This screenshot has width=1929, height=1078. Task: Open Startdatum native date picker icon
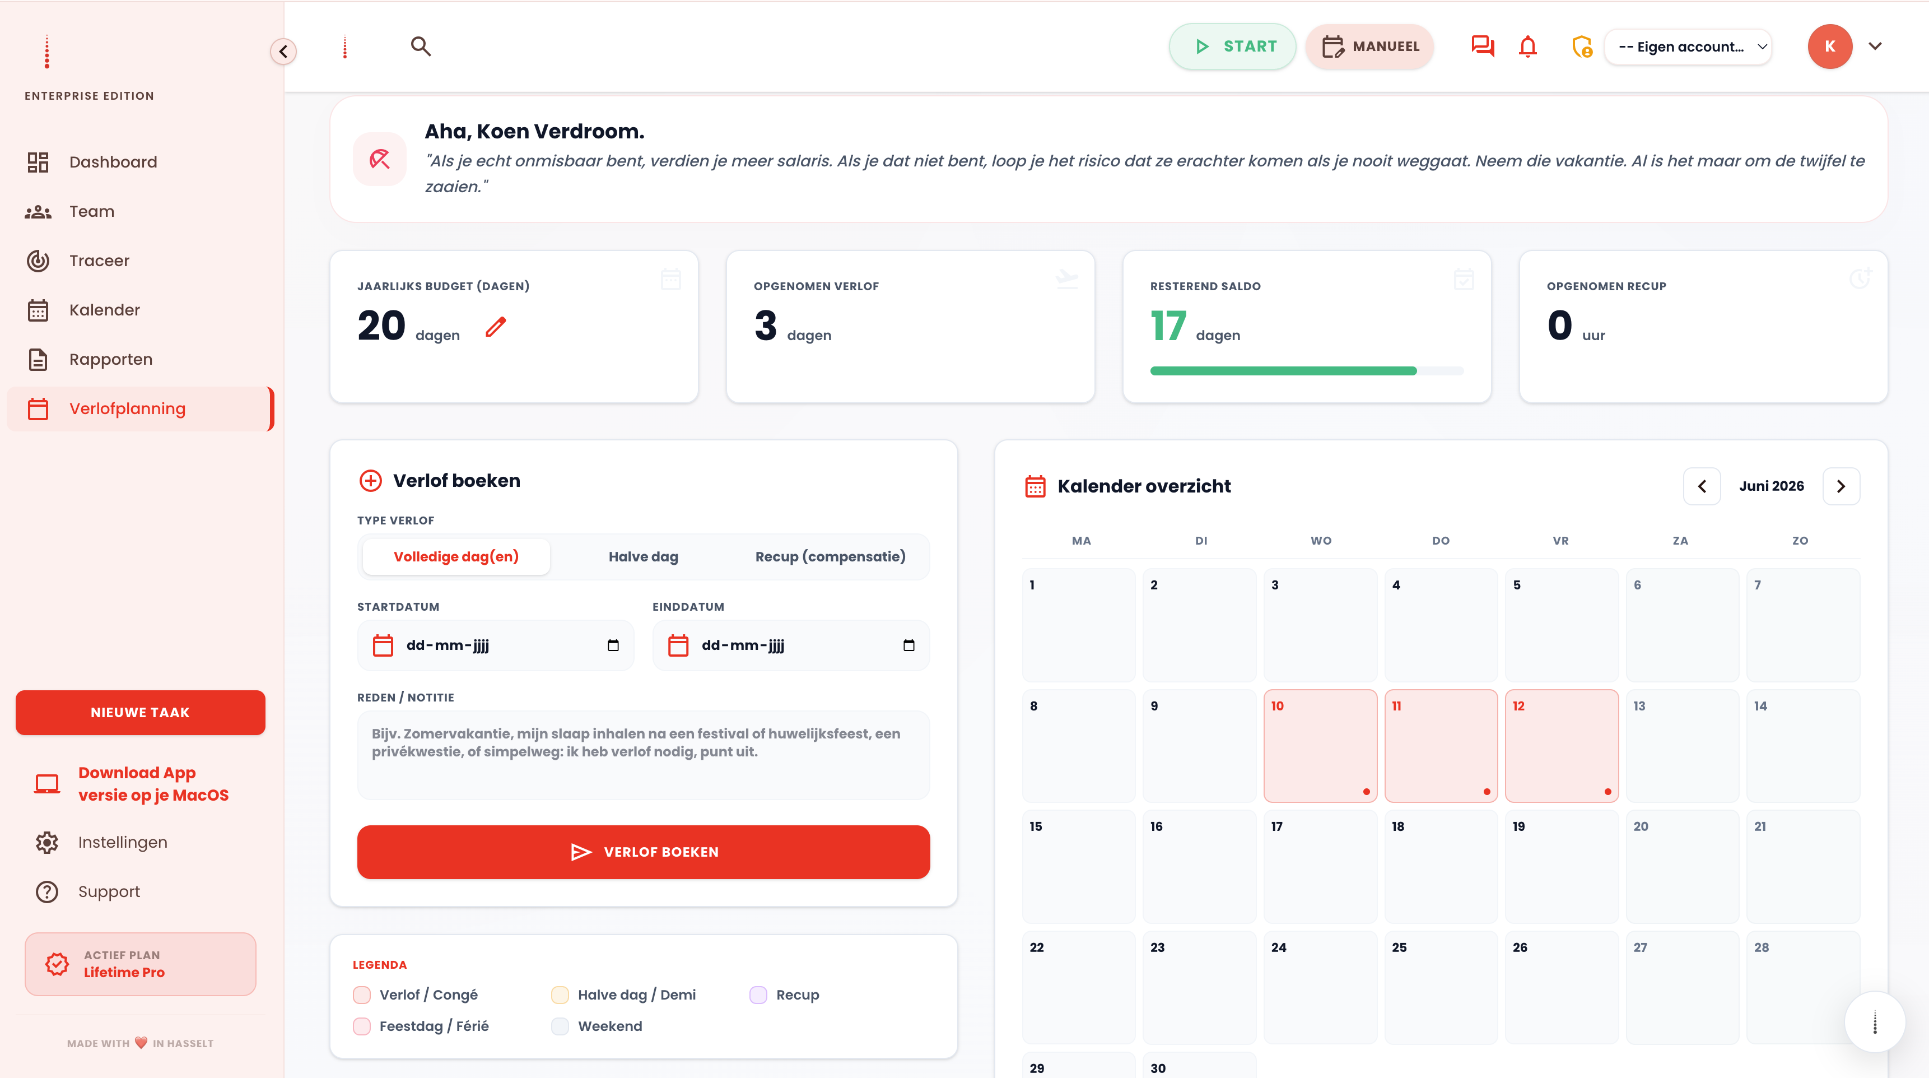(x=613, y=645)
